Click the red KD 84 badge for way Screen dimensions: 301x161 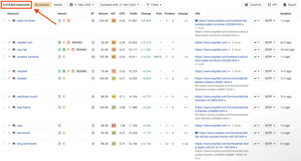(x=114, y=126)
